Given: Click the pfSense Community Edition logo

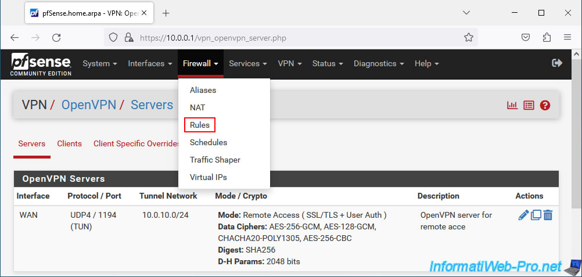Looking at the screenshot, I should (x=41, y=64).
